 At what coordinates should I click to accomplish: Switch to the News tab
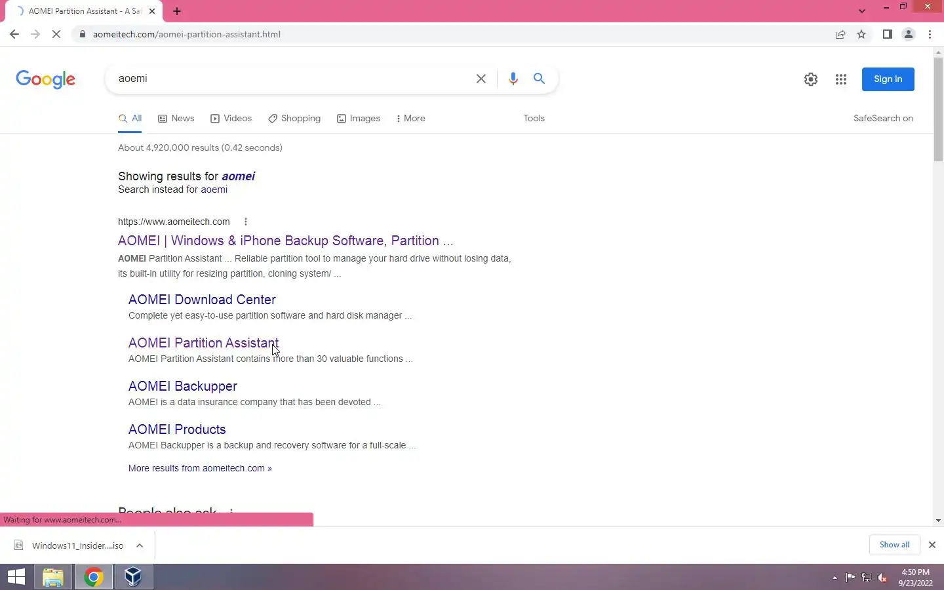click(176, 119)
